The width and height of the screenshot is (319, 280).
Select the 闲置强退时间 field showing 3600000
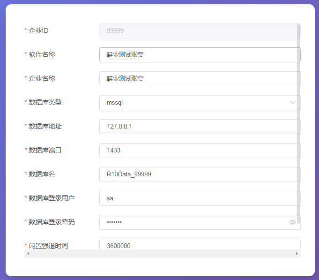pyautogui.click(x=197, y=245)
